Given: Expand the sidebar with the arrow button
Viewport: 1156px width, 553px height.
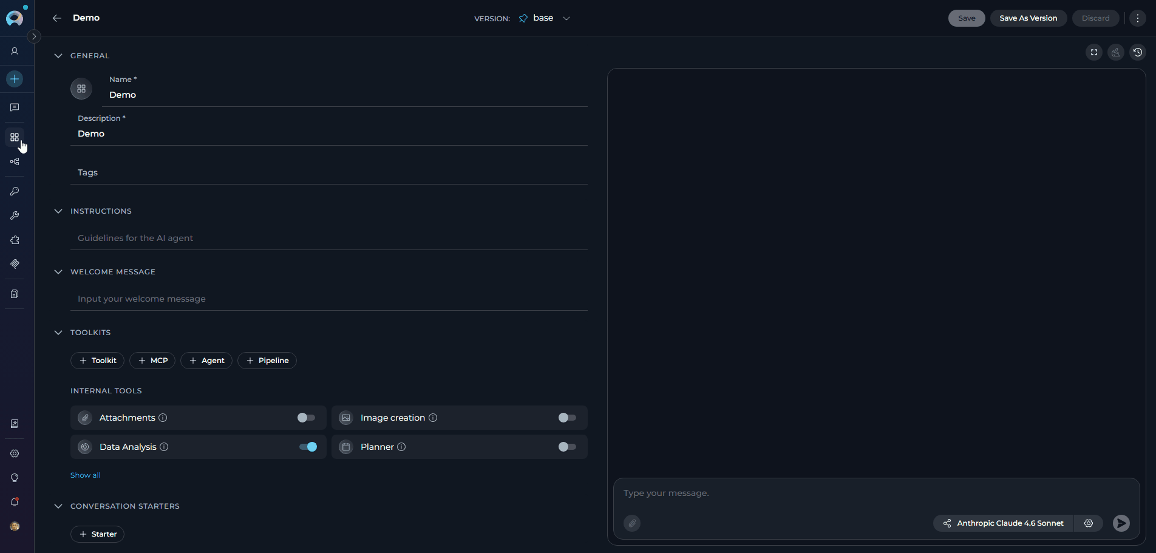Looking at the screenshot, I should tap(34, 36).
